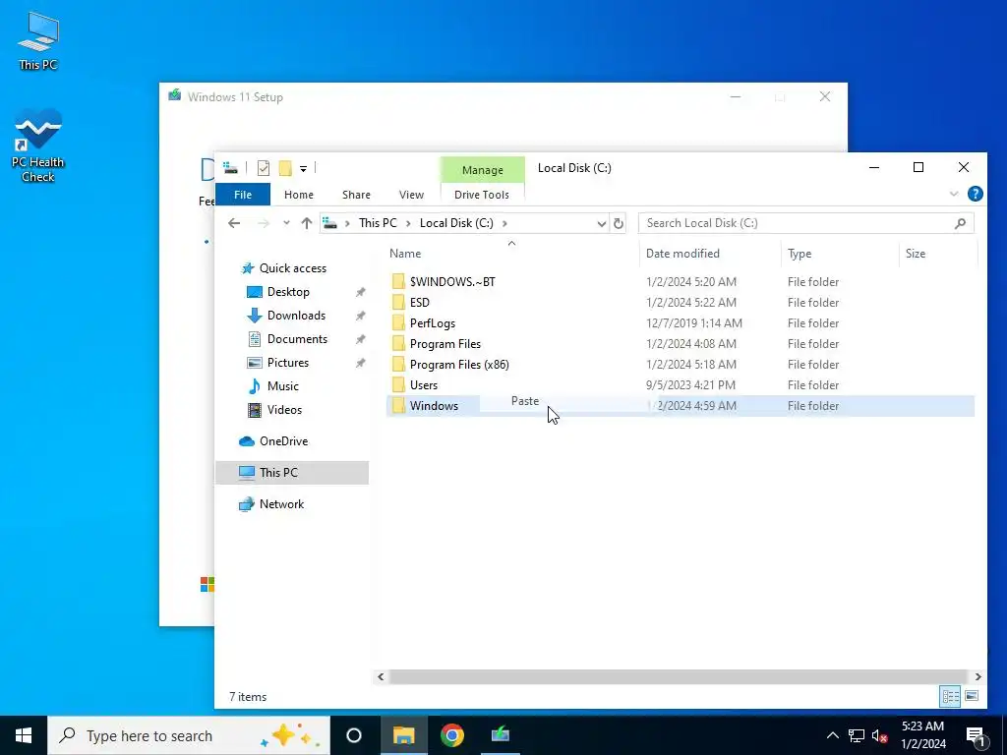1007x755 pixels.
Task: Open the muted volume tray icon
Action: tap(879, 735)
